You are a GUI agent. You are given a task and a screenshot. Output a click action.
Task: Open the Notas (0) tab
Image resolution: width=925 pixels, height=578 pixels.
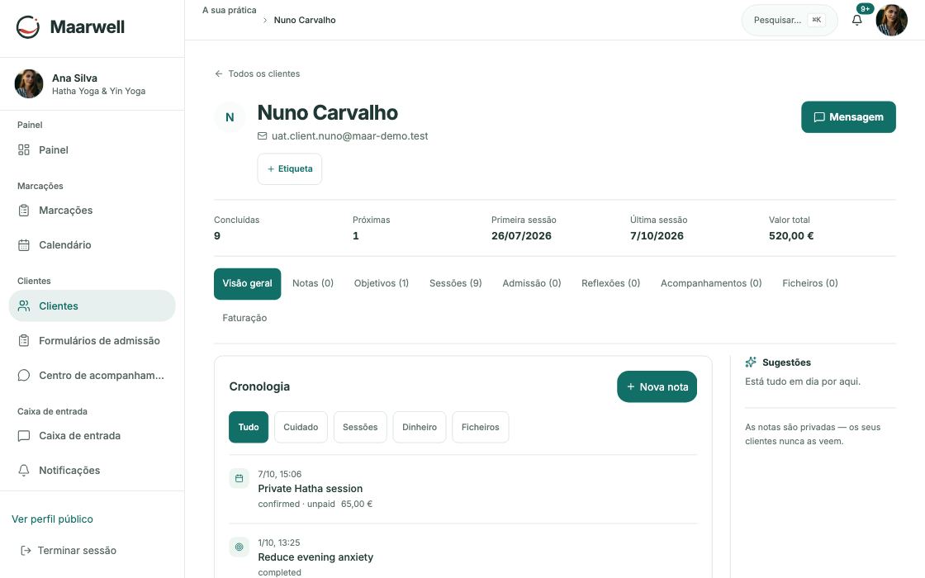[313, 284]
